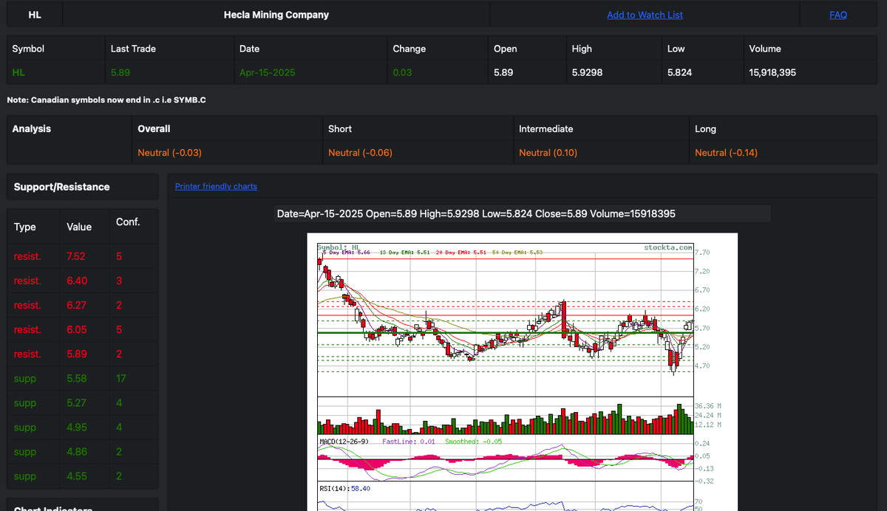This screenshot has width=887, height=511.
Task: Click the HL candlestick price chart
Action: (505, 319)
